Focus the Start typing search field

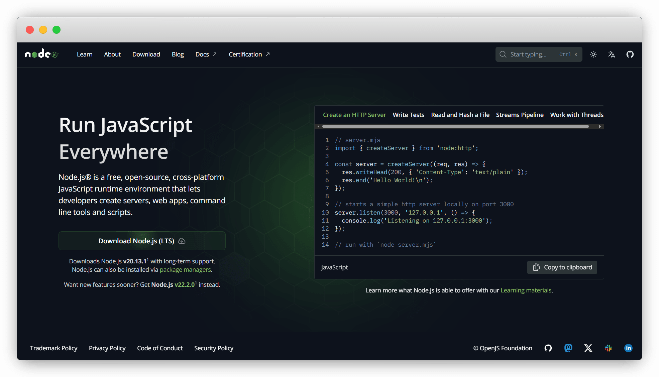tap(539, 54)
